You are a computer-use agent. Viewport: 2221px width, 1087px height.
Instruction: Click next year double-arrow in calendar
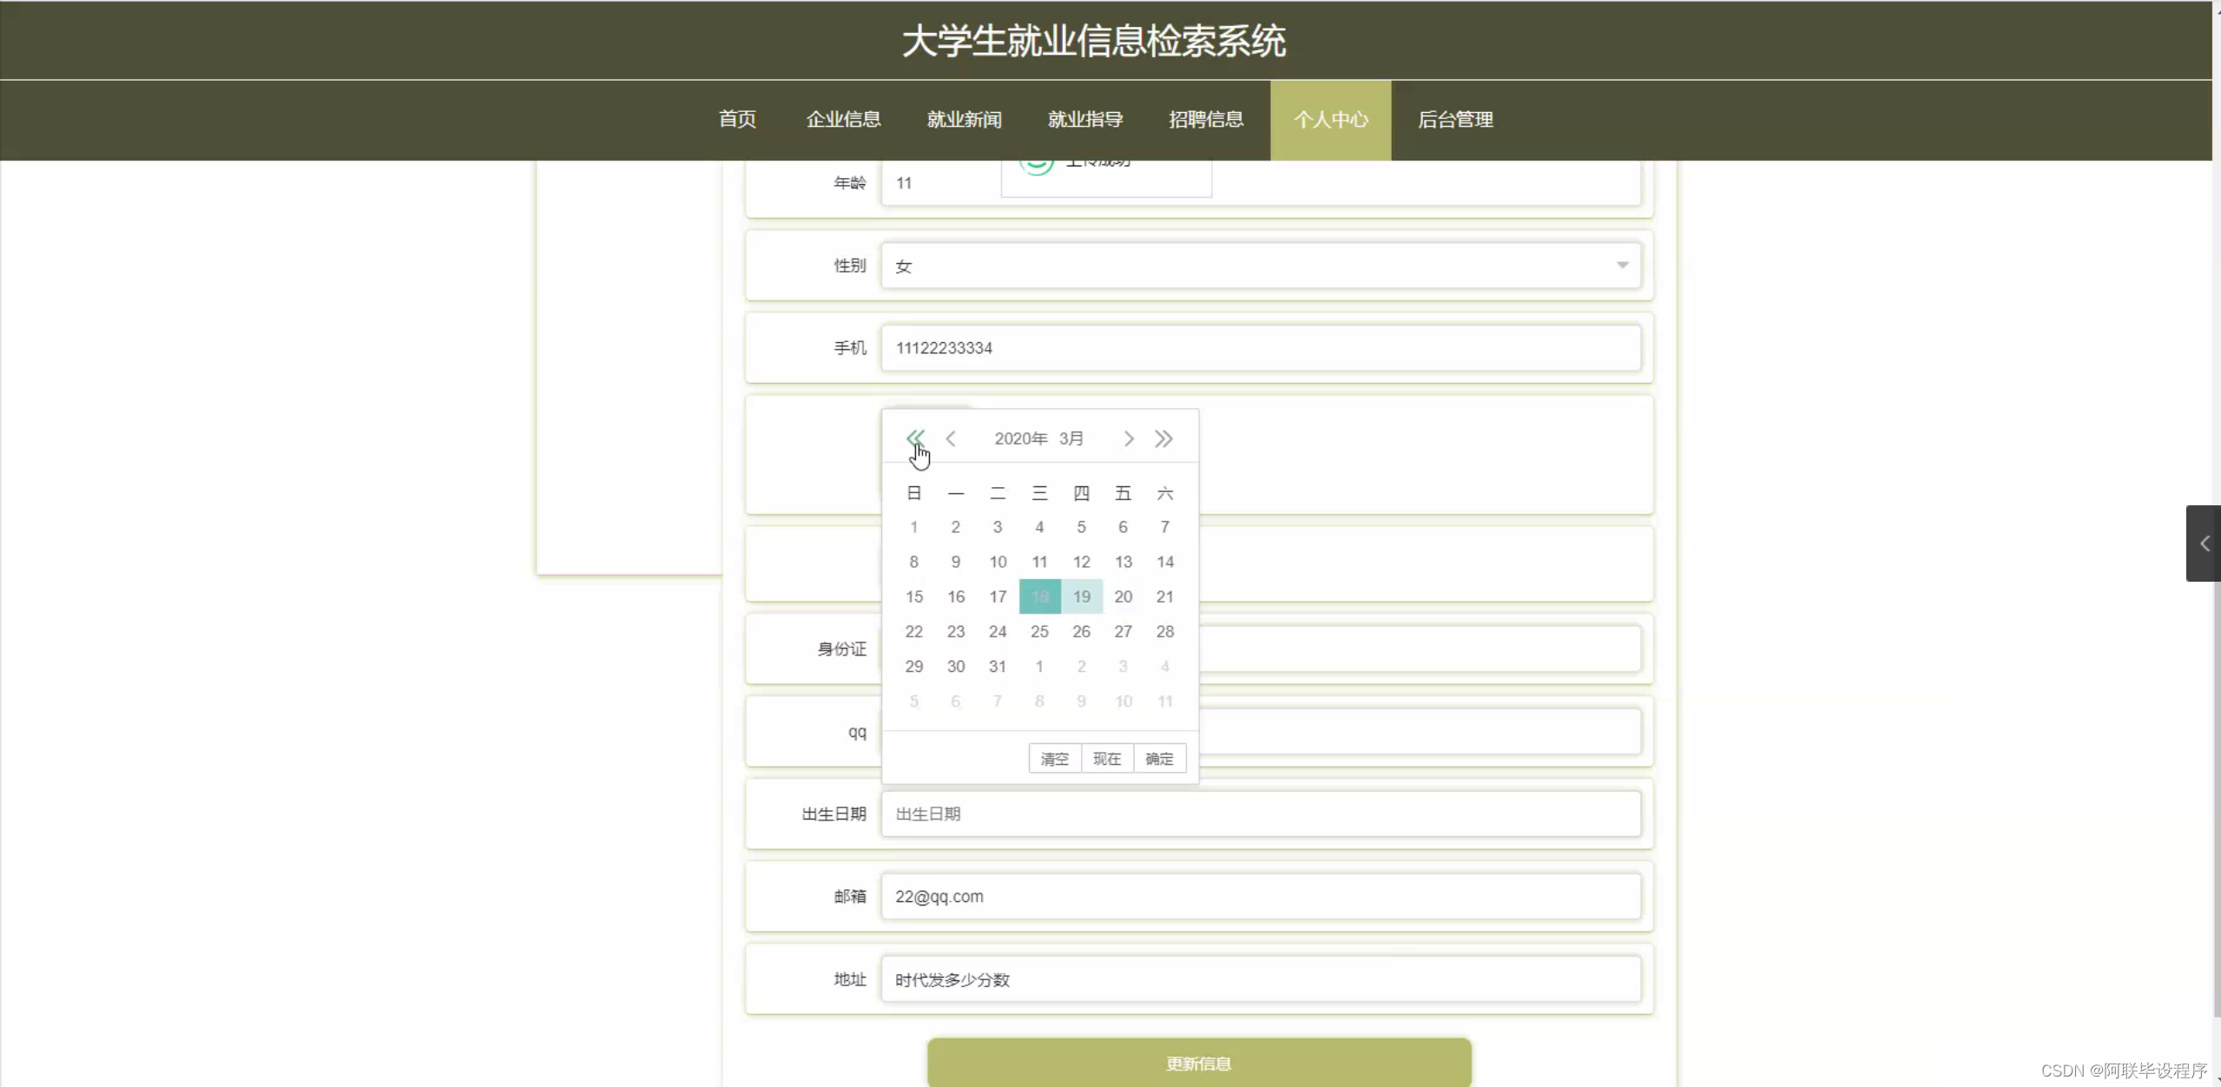point(1163,438)
